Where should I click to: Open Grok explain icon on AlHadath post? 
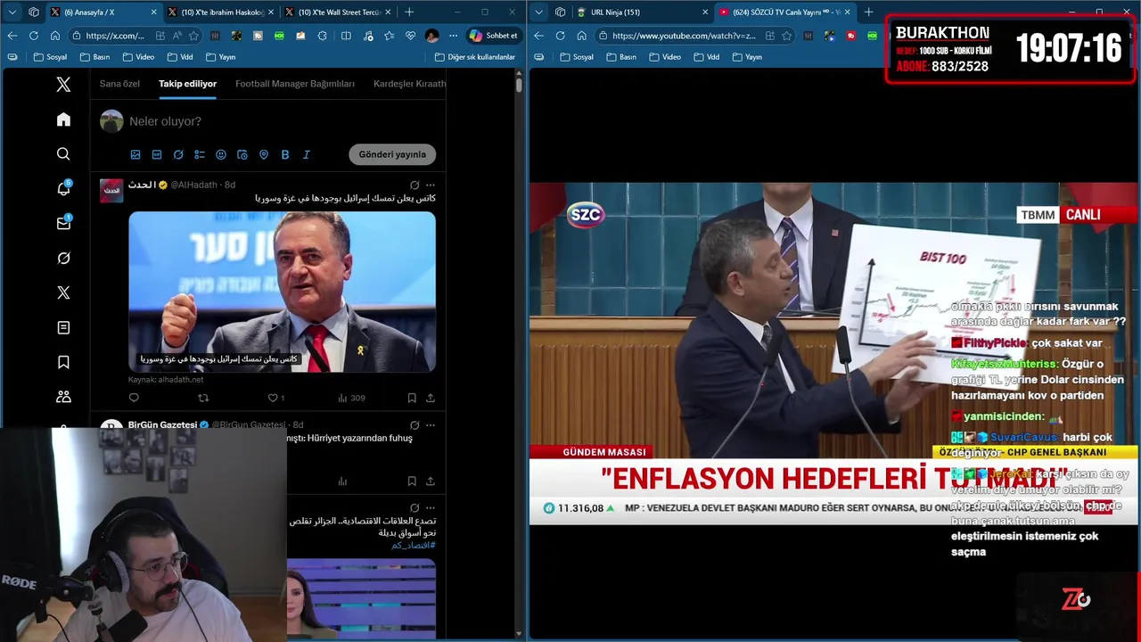[415, 185]
